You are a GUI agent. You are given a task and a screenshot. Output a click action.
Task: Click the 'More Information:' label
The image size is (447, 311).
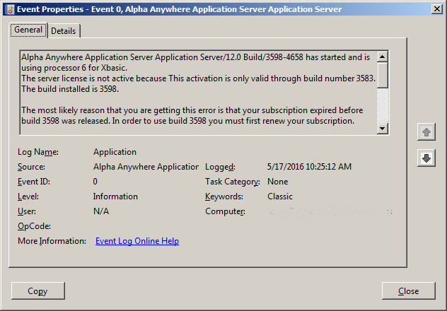52,241
